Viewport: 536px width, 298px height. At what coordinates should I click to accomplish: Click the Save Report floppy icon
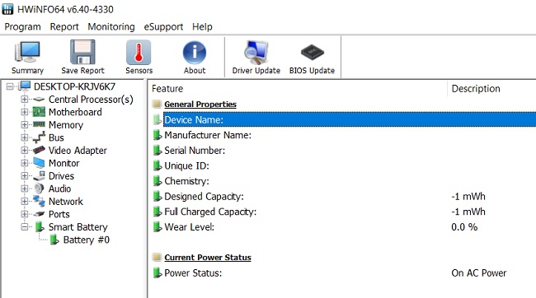82,52
